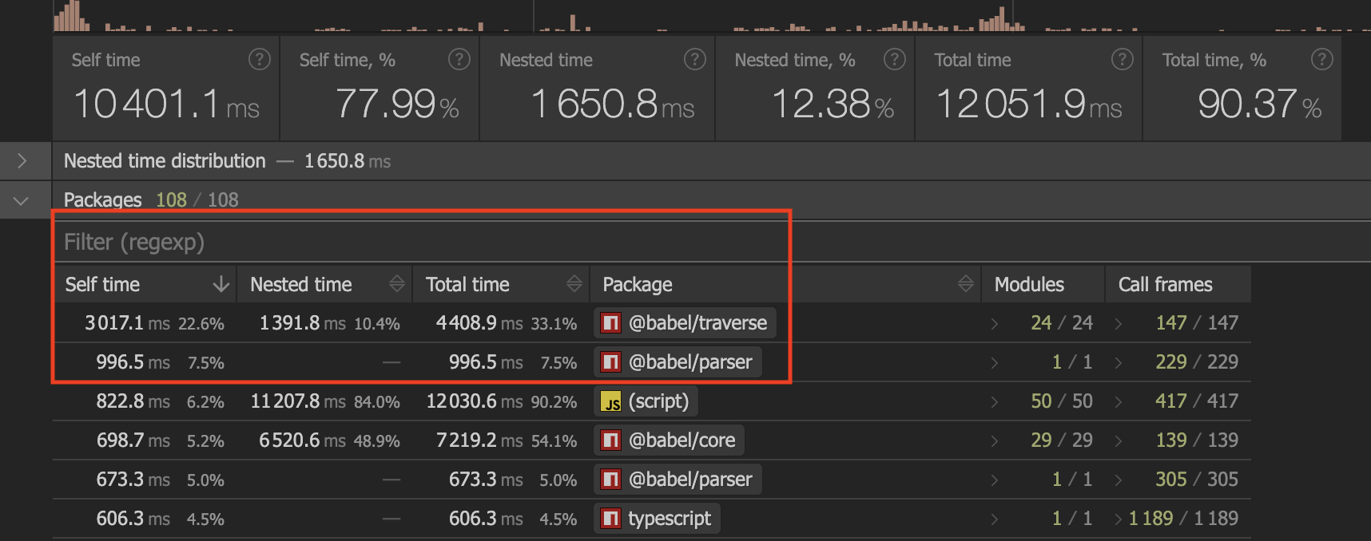1371x541 pixels.
Task: Expand modules for the 673.3 ms @babel/parser row
Action: coord(995,480)
